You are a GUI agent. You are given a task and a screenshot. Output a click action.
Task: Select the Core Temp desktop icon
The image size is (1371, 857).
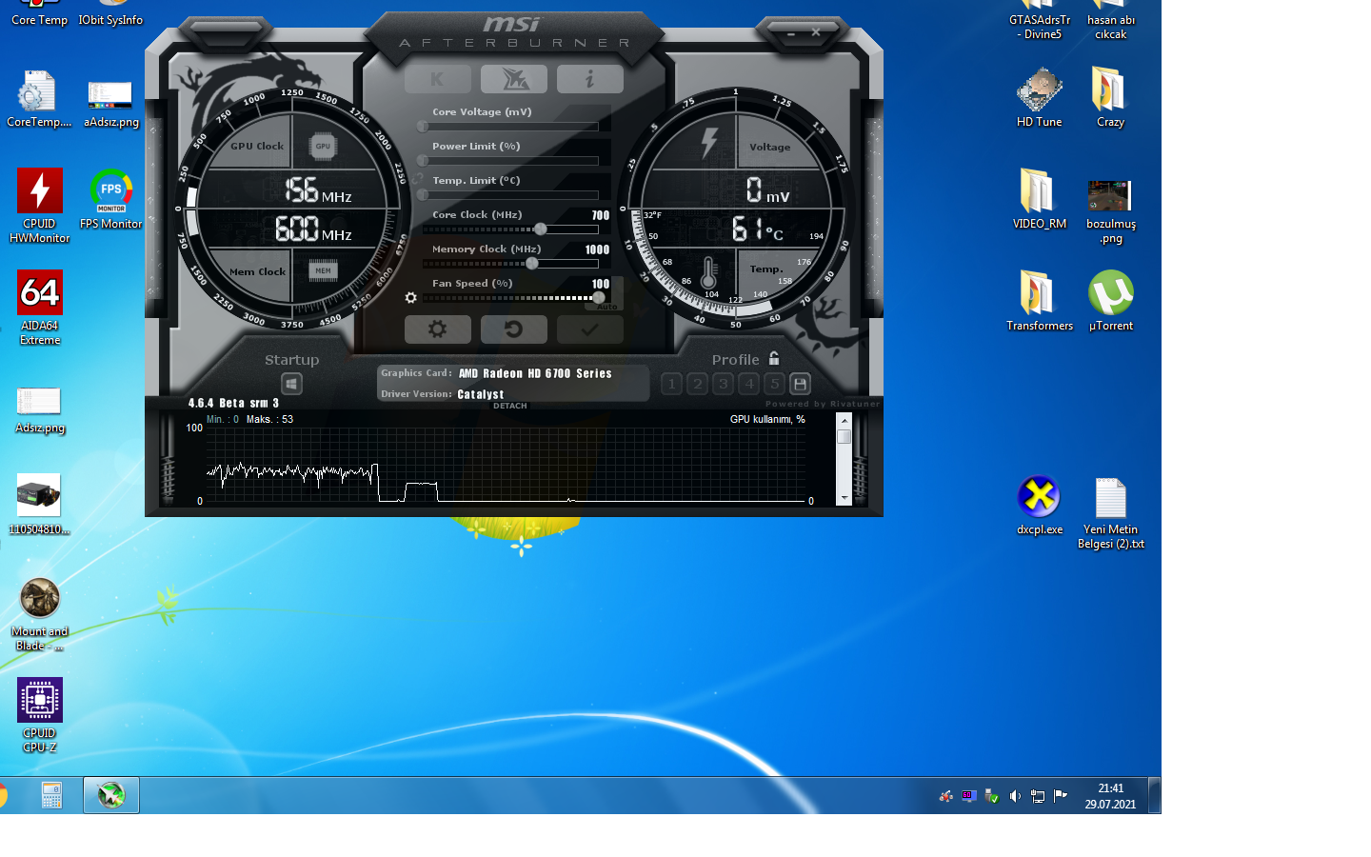click(39, 14)
